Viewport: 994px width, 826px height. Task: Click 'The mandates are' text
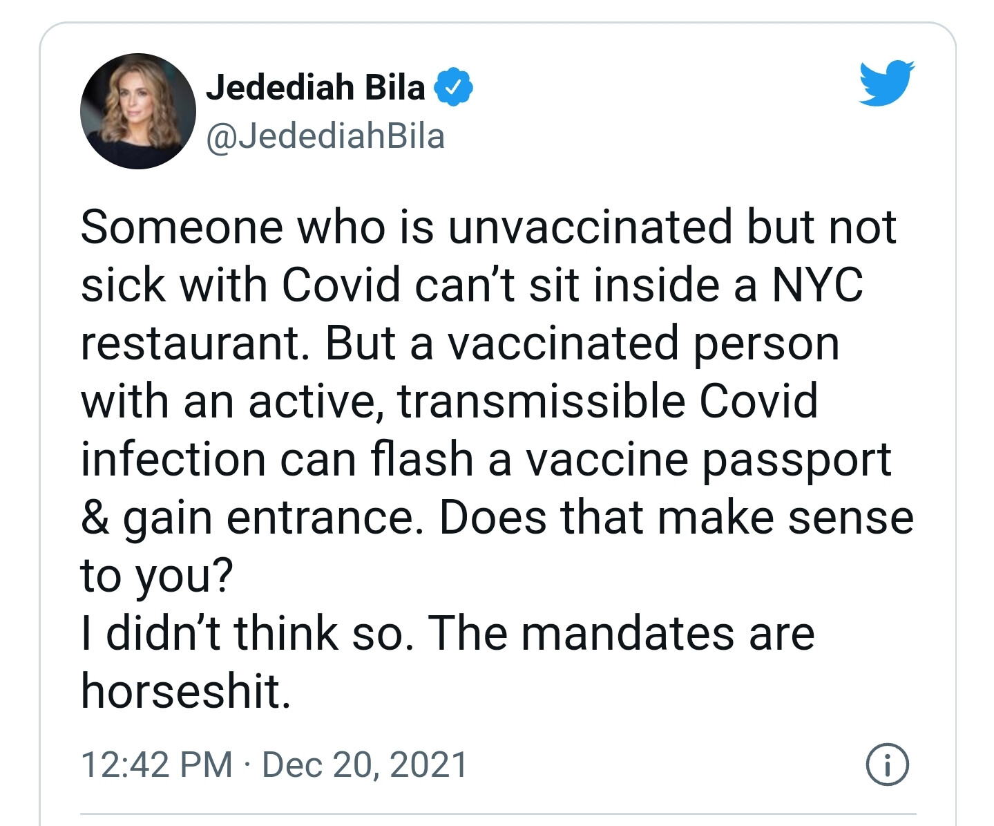621,632
